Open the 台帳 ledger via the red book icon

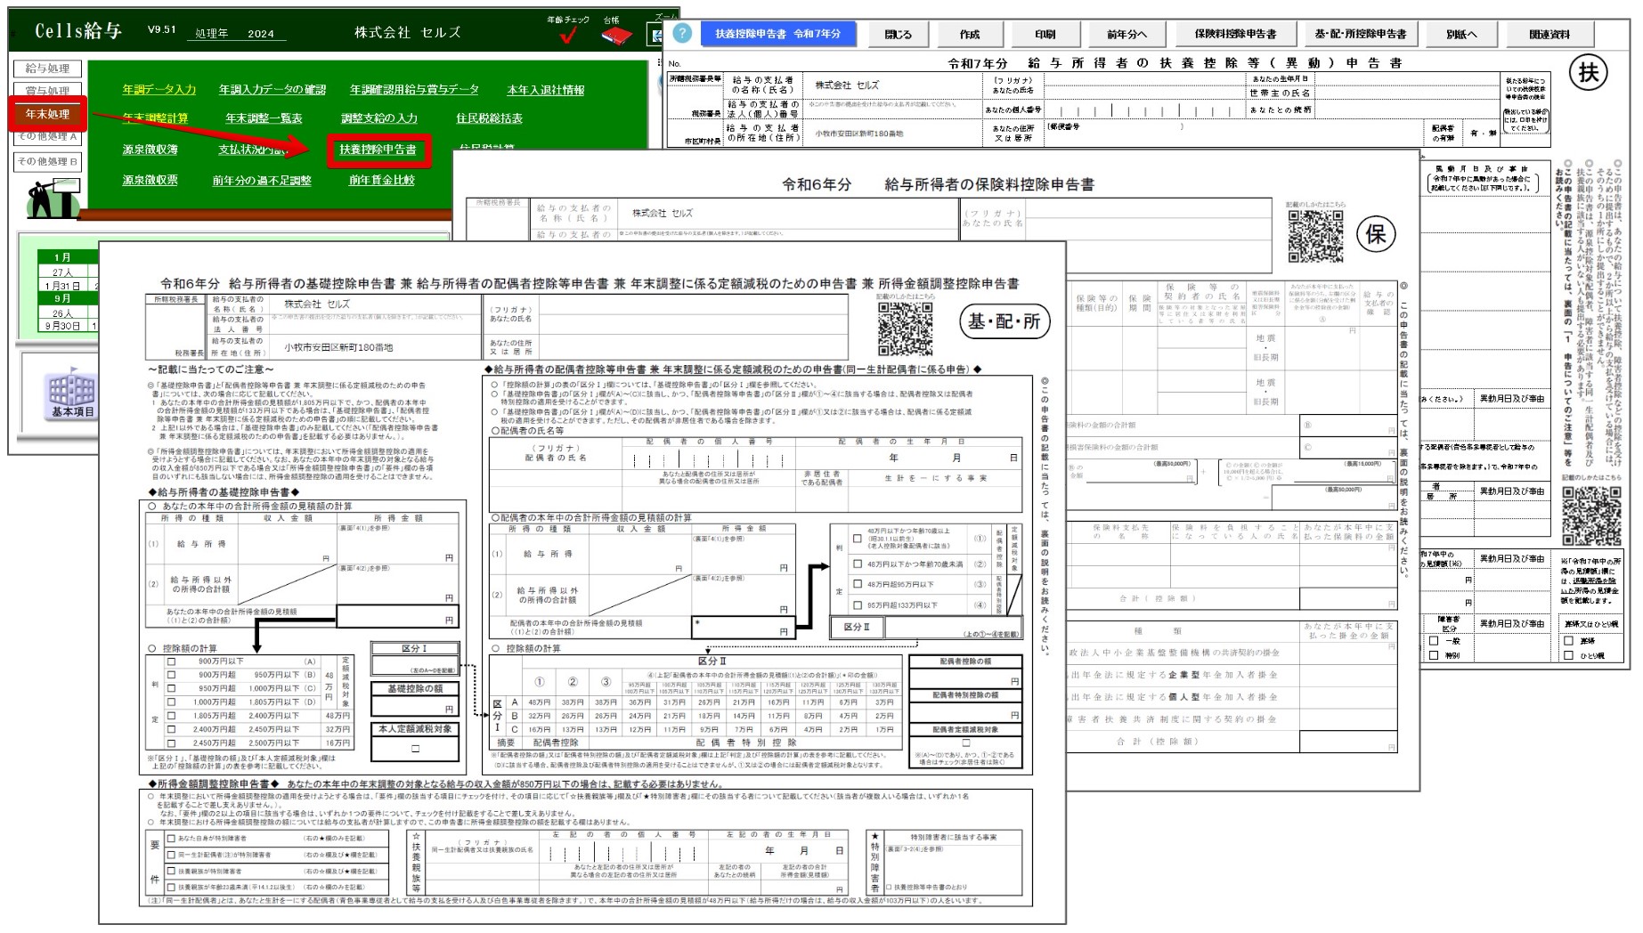point(617,37)
